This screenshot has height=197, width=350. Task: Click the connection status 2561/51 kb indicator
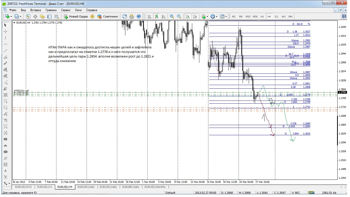pyautogui.click(x=329, y=193)
